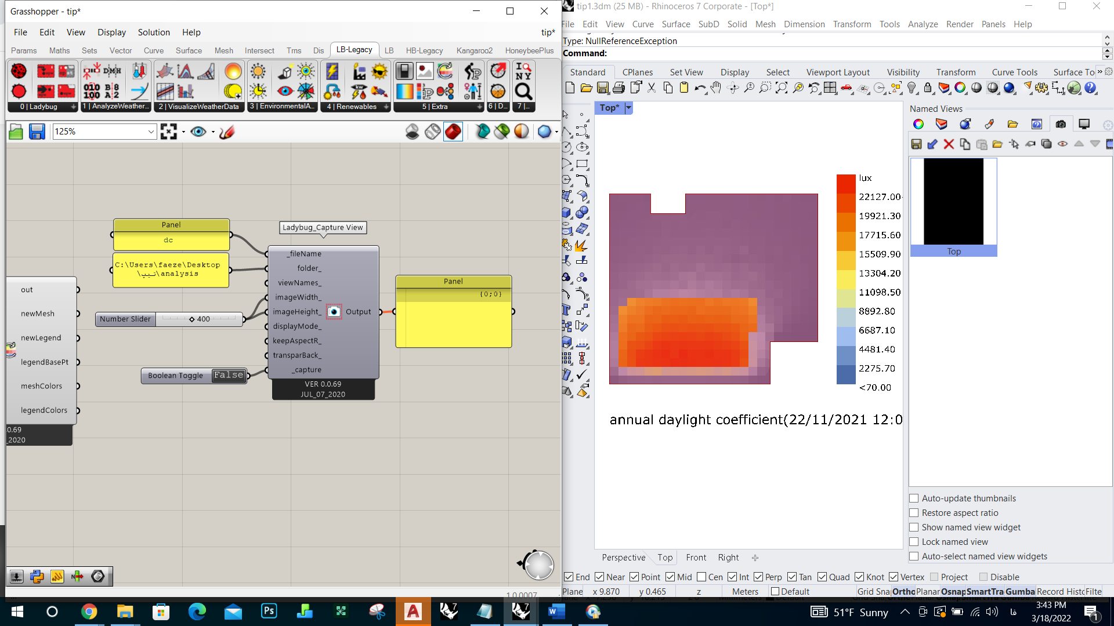Click the zoom extents icon in Grasshopper
The width and height of the screenshot is (1114, 626).
click(169, 132)
